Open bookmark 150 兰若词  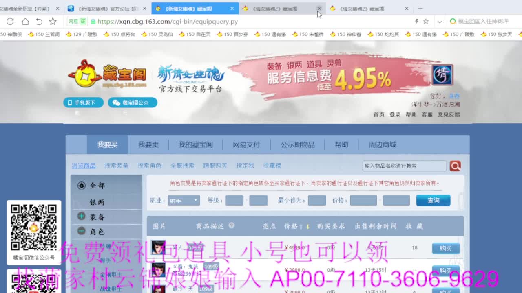pyautogui.click(x=44, y=34)
